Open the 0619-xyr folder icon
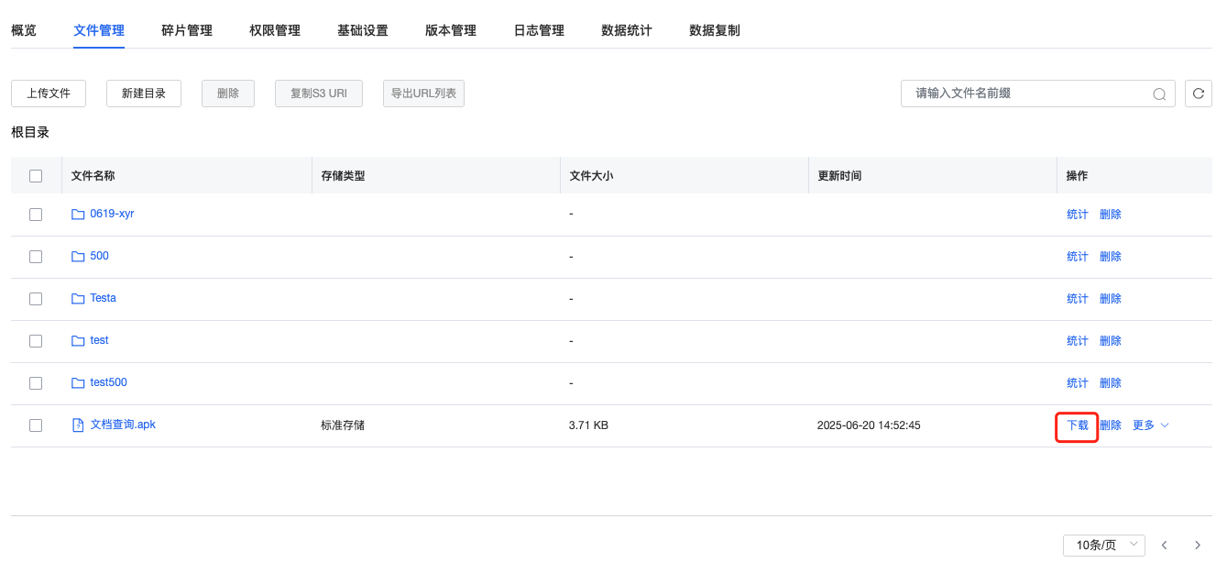 point(78,214)
